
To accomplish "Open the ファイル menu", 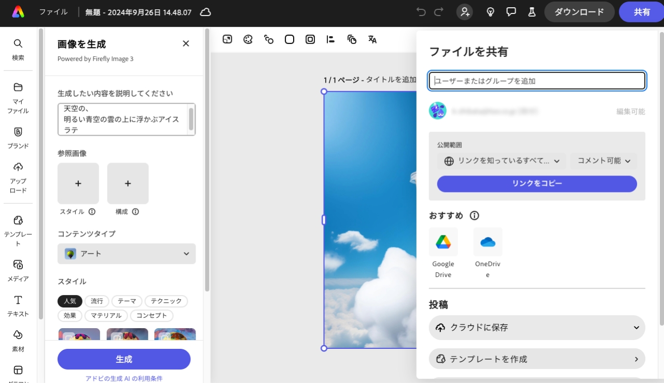I will [x=53, y=12].
